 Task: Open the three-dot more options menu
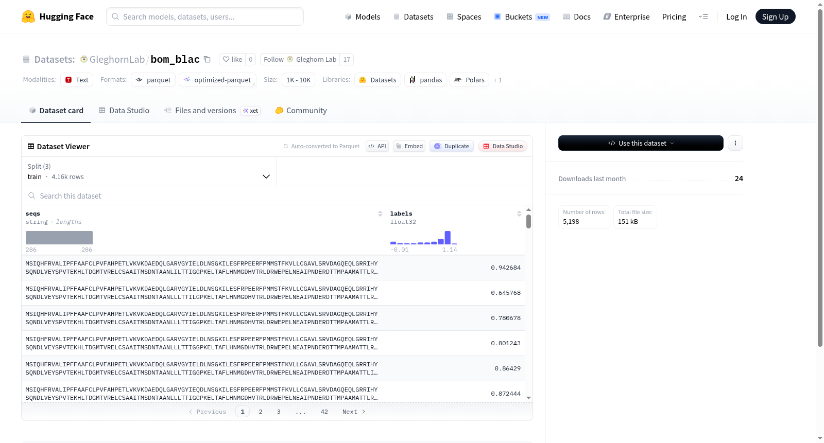(x=735, y=143)
